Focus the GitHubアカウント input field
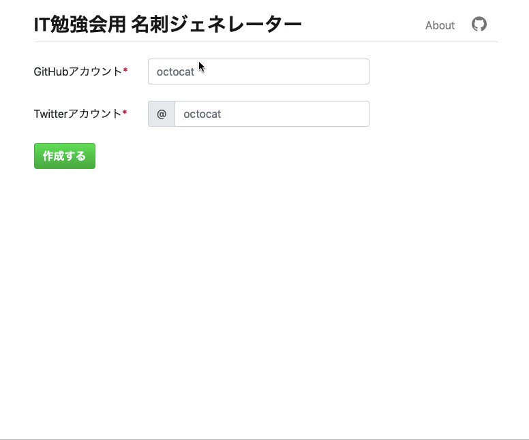This screenshot has height=440, width=529. coord(258,72)
